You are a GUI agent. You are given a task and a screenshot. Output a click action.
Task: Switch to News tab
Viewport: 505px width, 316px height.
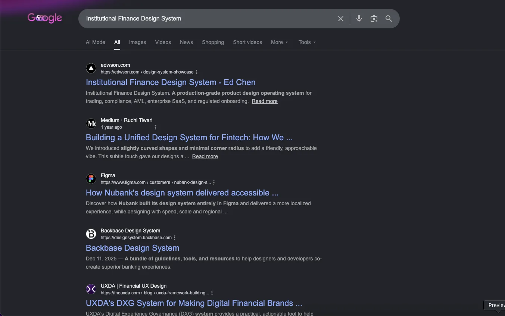tap(186, 42)
